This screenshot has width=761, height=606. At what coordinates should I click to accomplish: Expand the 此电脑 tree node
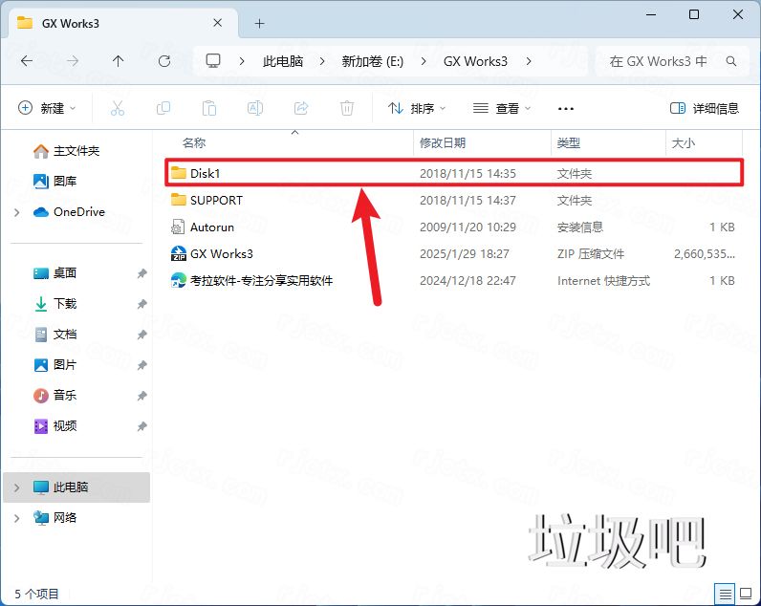16,487
